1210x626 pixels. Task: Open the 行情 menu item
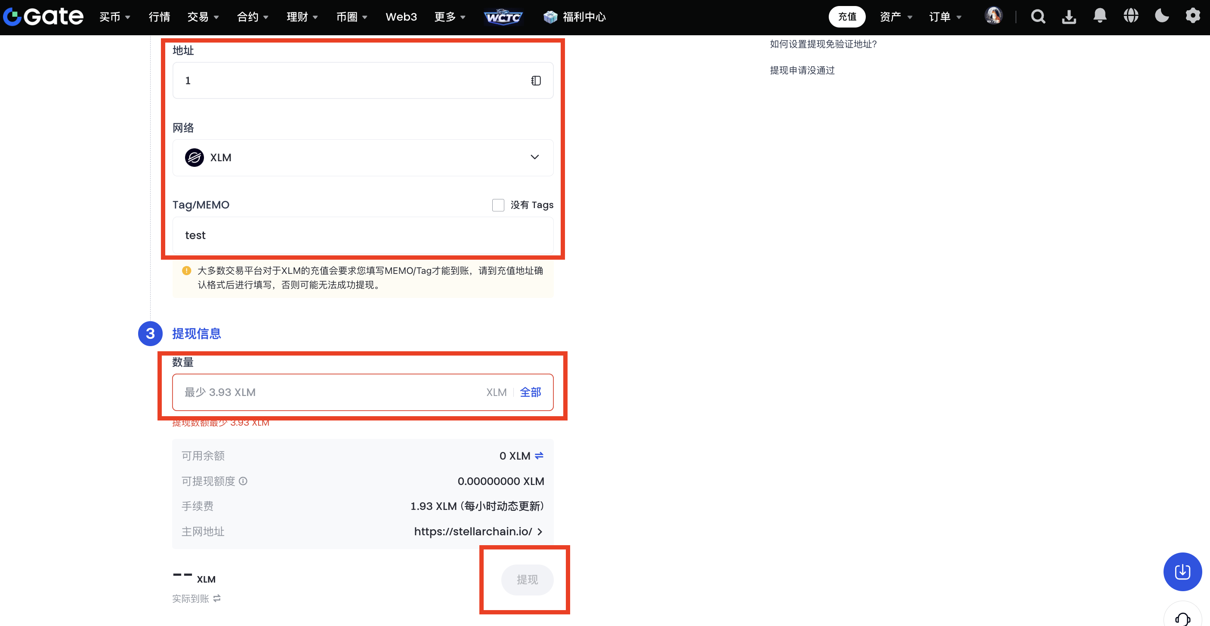tap(159, 17)
